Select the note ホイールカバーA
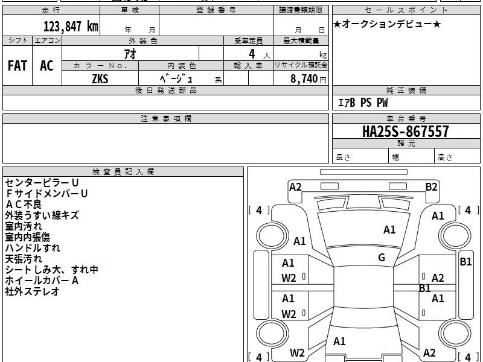Viewport: 483px width, 362px height. (42, 281)
